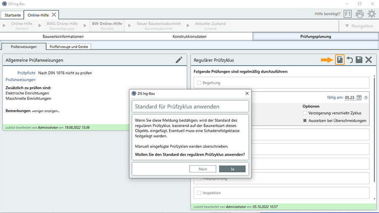Check the Begehung checkbox

tap(199, 83)
